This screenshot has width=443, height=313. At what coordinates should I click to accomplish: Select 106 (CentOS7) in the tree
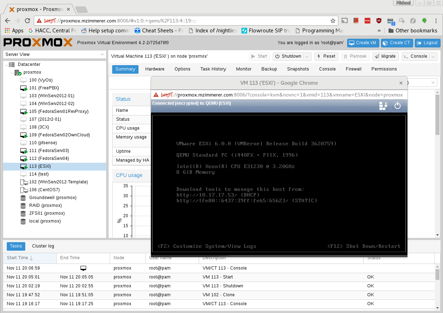coord(54,190)
